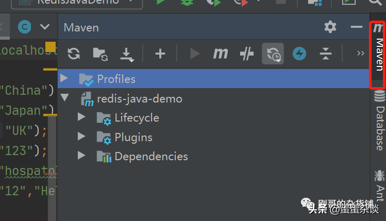Expand the Profiles node
386x221 pixels.
click(x=64, y=78)
